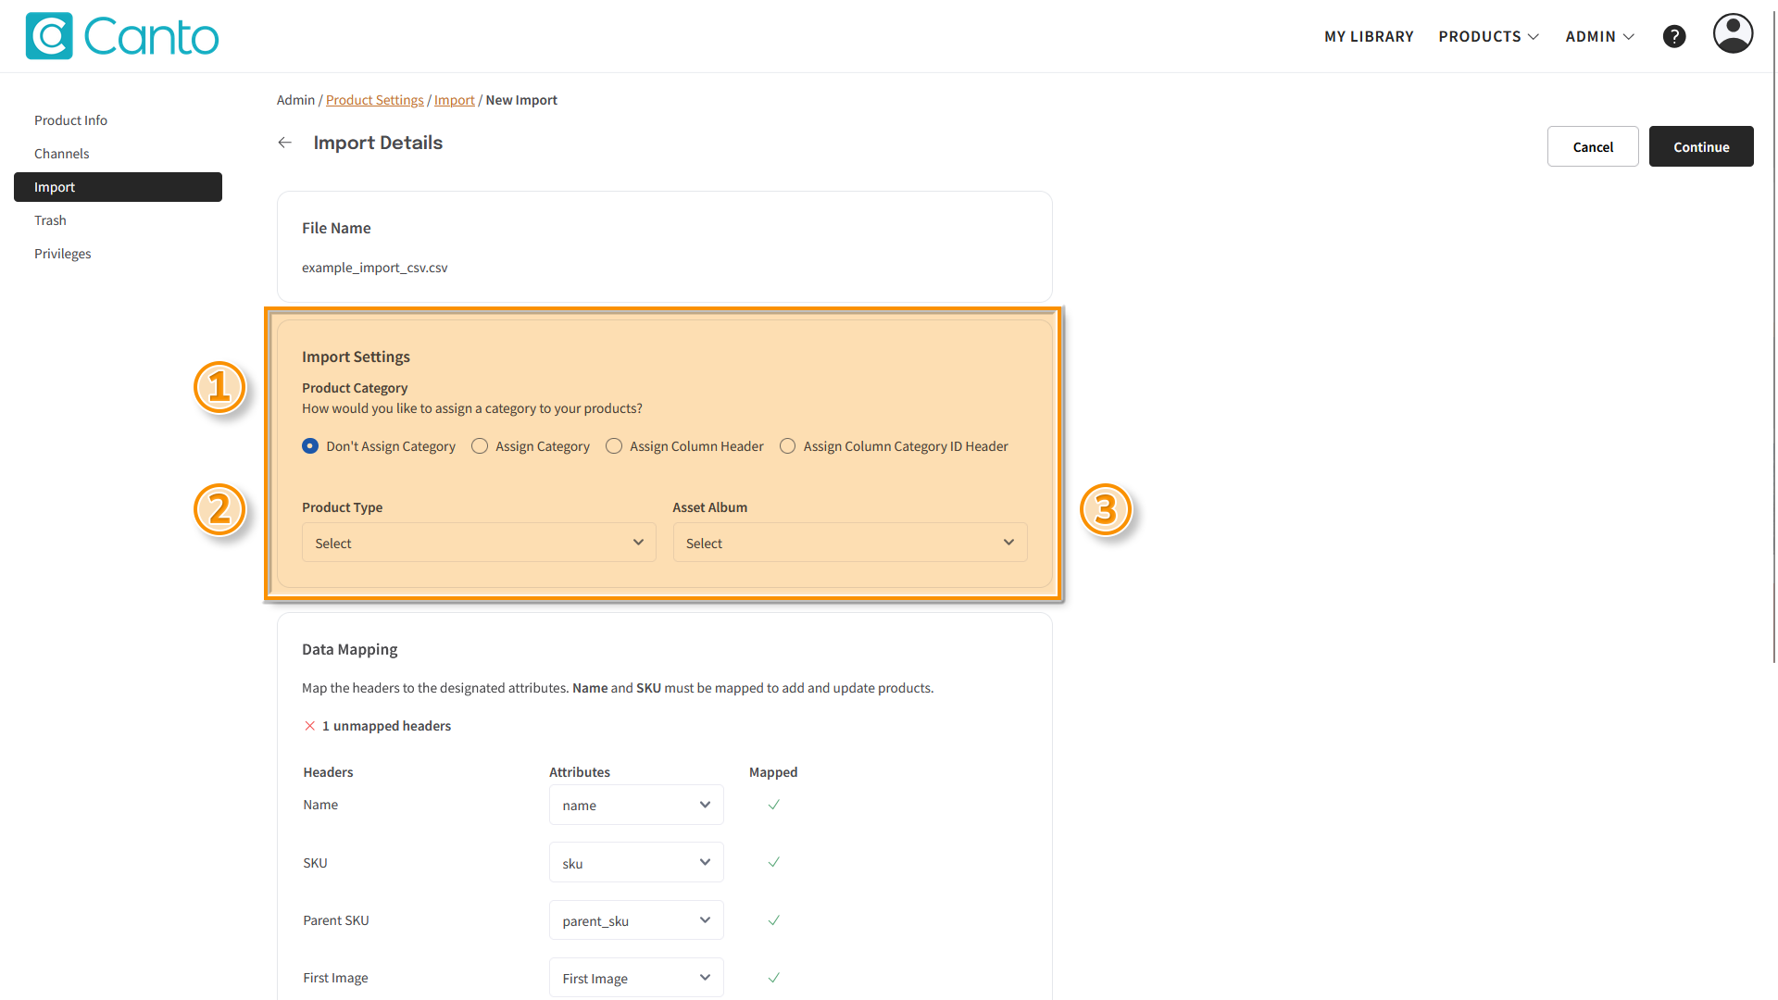1778x1000 pixels.
Task: Select Assign Column Category ID Header option
Action: click(x=787, y=446)
